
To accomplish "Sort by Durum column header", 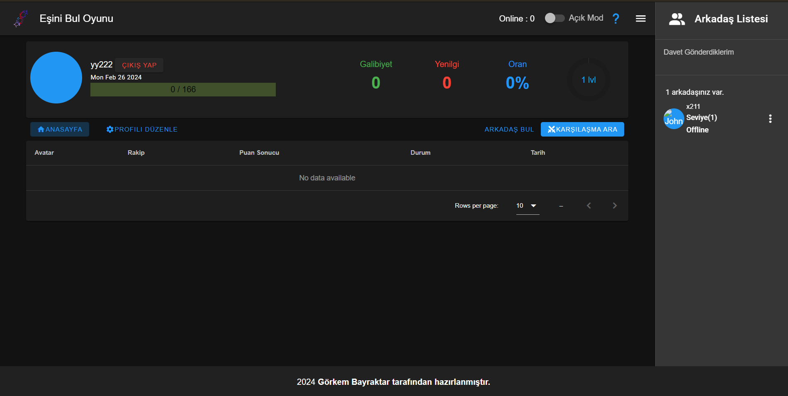I will [421, 153].
